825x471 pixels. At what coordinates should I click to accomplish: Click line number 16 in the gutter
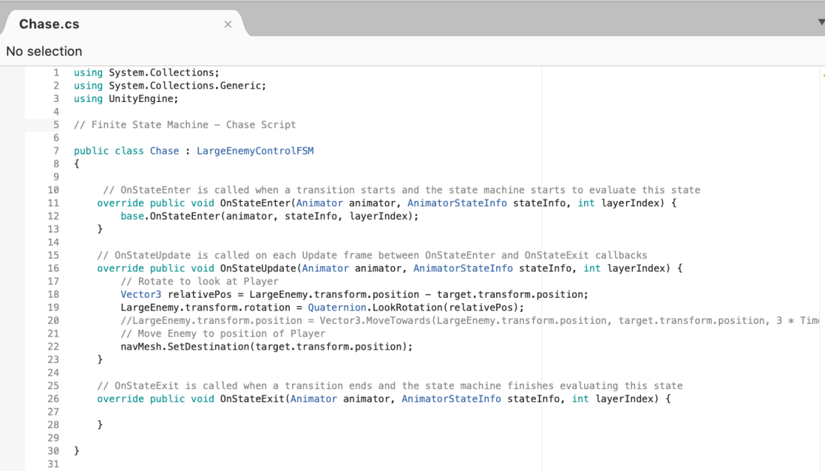(x=53, y=268)
